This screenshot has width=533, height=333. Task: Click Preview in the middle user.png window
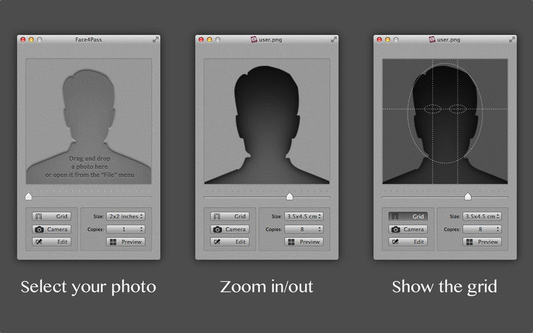point(304,242)
